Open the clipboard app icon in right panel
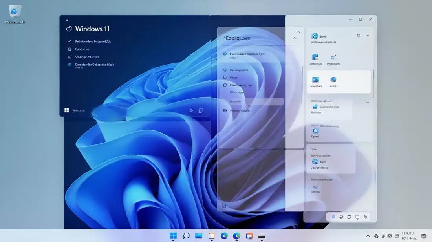Image resolution: width=432 pixels, height=242 pixels. point(315,57)
